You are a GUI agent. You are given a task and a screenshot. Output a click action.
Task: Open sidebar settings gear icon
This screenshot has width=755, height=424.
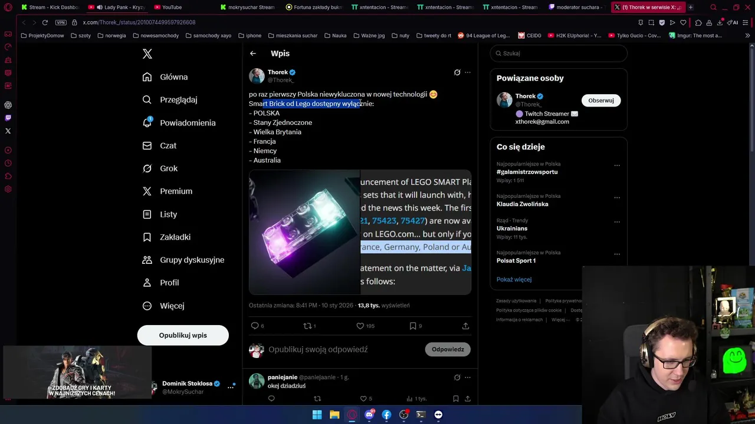click(x=8, y=189)
